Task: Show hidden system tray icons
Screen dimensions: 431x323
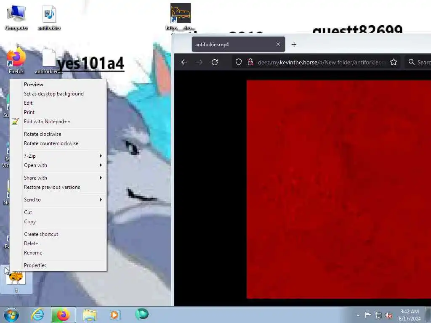Action: pos(358,315)
